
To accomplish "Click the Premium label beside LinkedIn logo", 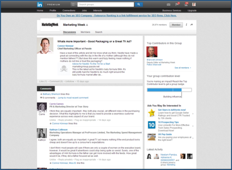I will point(53,5).
